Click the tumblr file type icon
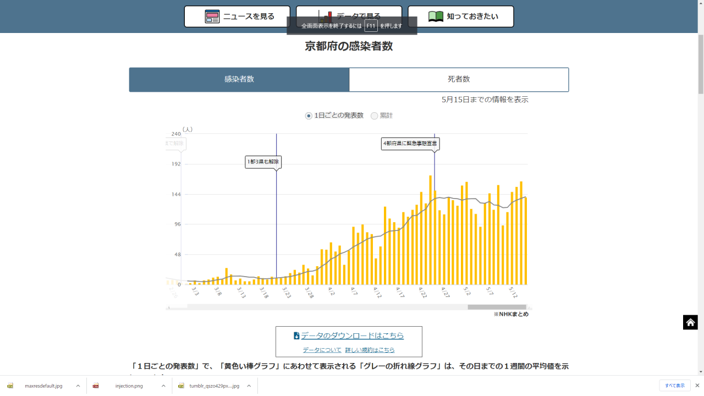704x396 pixels. [181, 386]
